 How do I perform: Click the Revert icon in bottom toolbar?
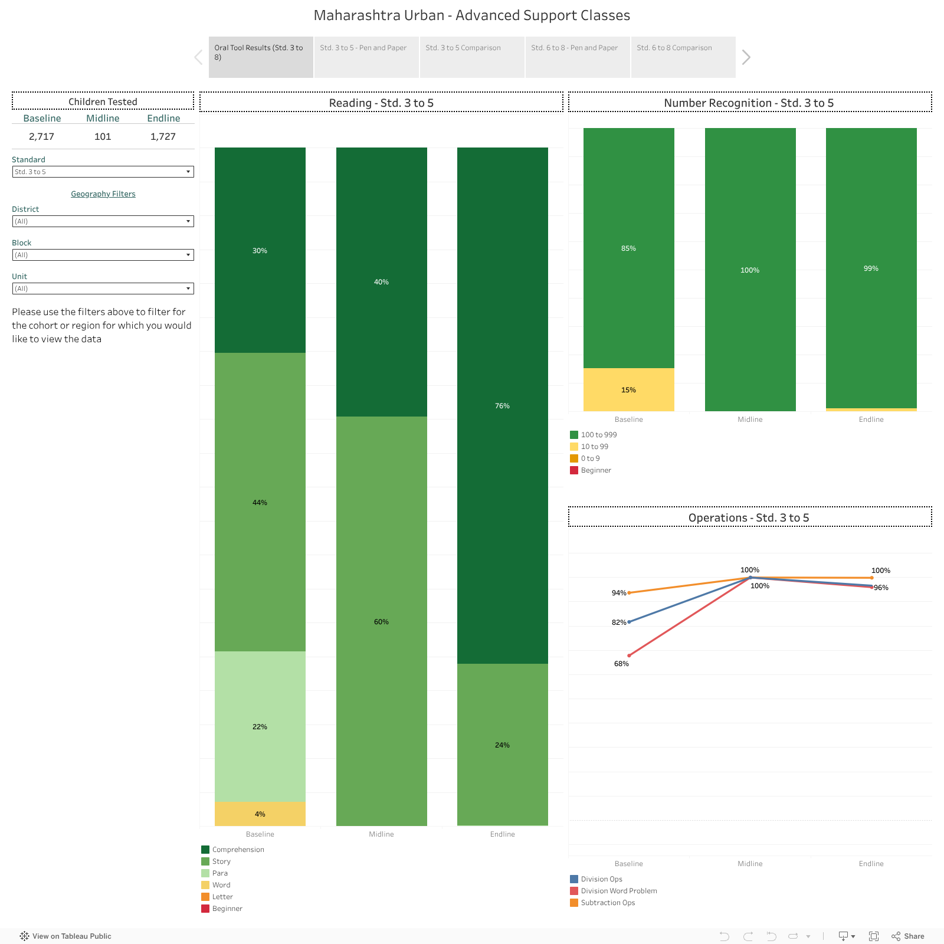point(771,936)
